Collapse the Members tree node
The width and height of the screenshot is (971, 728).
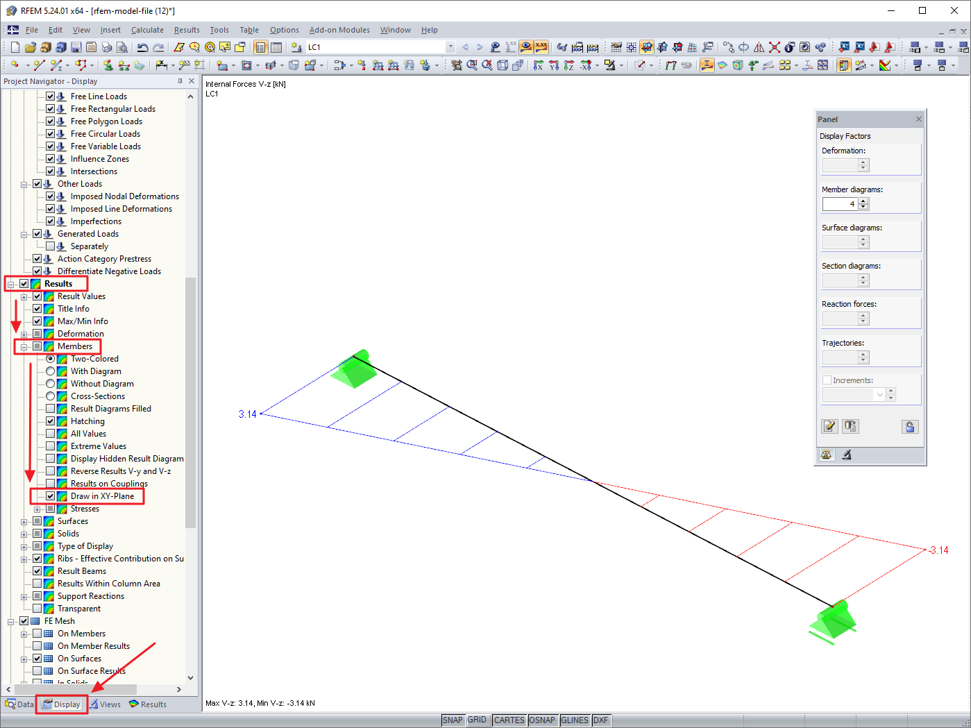[24, 346]
